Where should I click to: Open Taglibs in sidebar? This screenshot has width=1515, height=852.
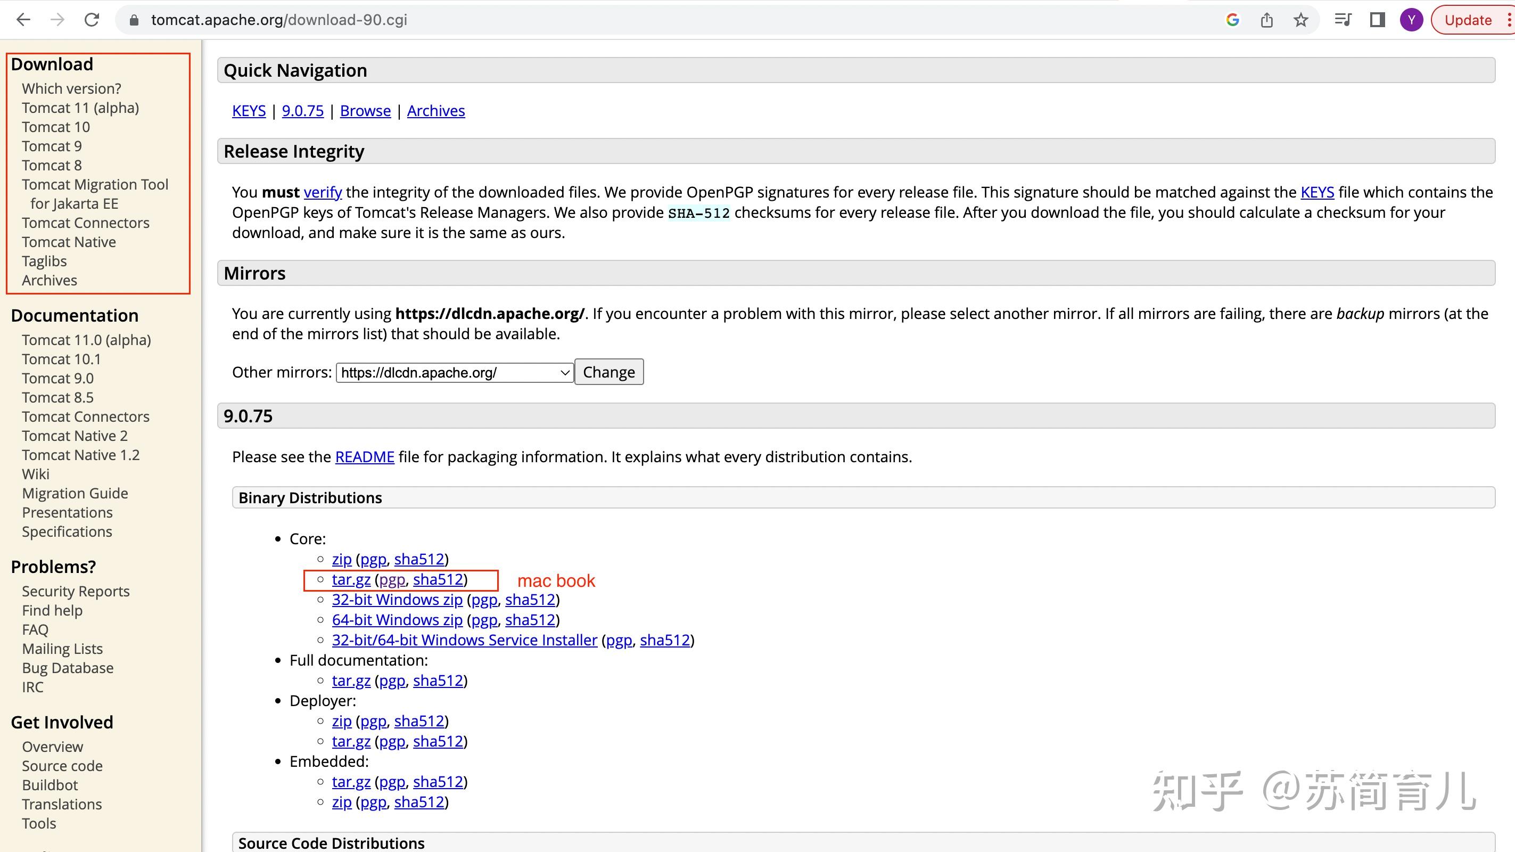point(44,261)
